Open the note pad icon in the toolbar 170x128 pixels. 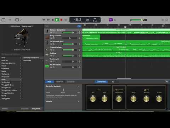coord(163,20)
